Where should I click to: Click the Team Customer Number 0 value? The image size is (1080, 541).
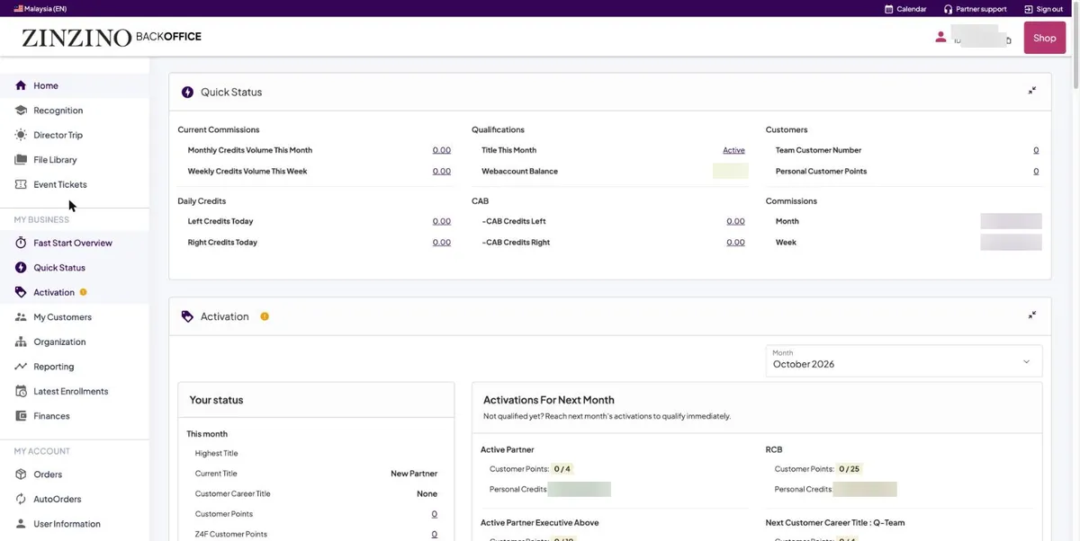1036,150
